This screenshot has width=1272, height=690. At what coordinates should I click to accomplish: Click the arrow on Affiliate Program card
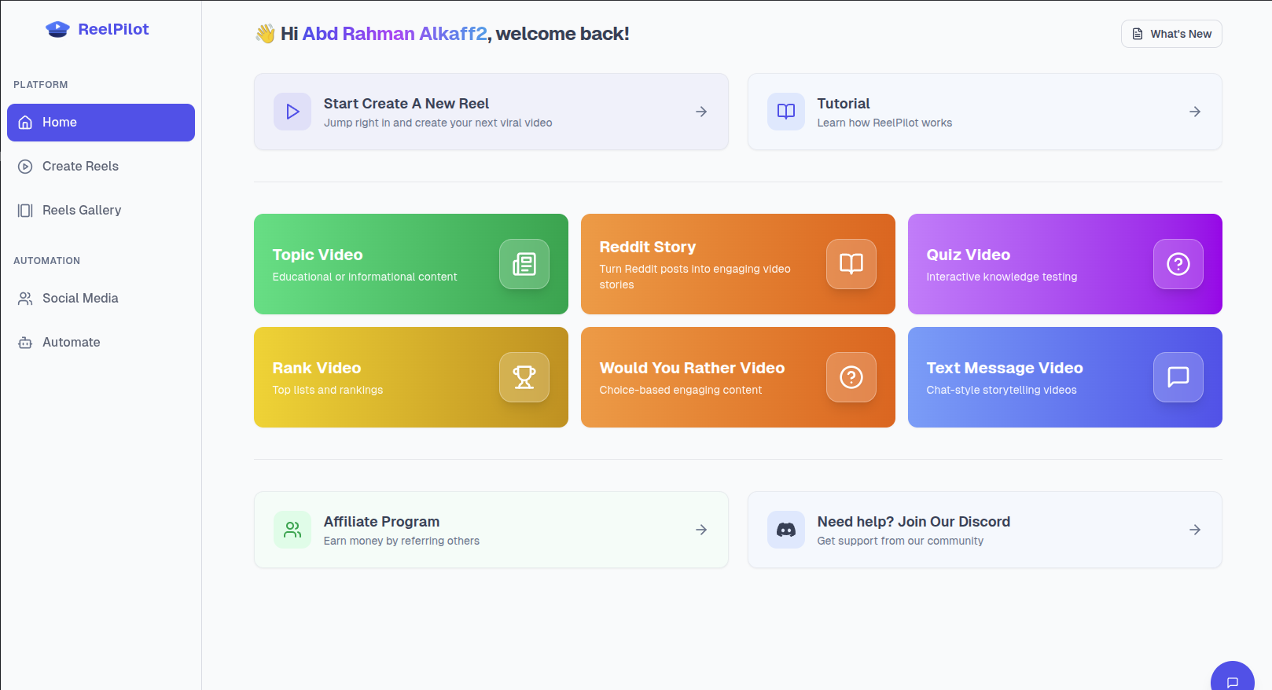coord(701,530)
